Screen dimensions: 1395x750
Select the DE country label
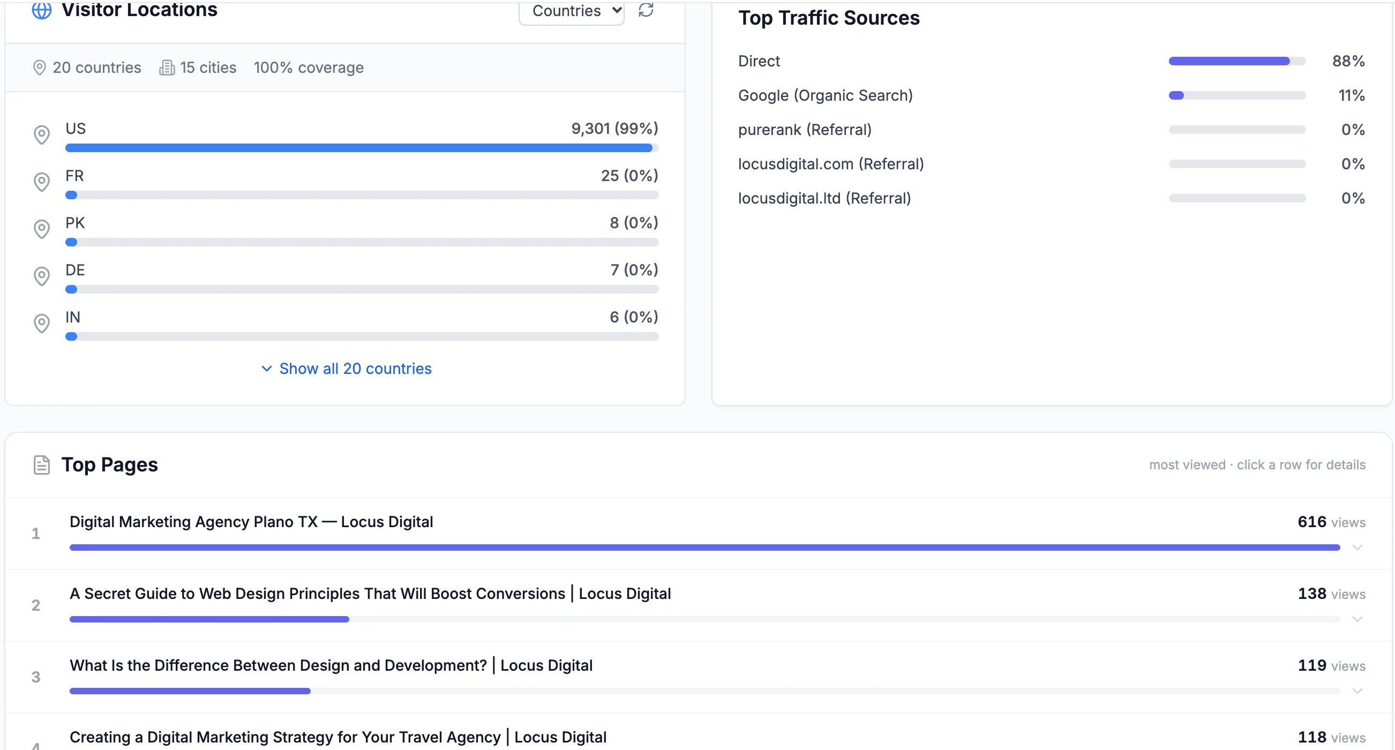76,270
